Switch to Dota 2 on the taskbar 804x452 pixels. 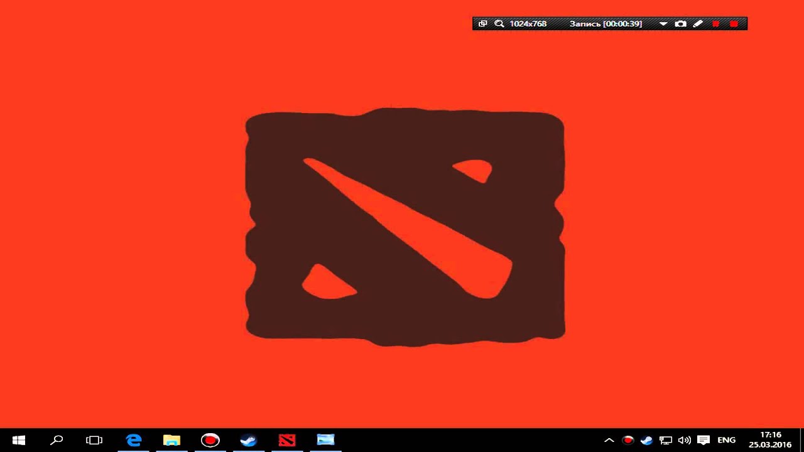[x=286, y=440]
